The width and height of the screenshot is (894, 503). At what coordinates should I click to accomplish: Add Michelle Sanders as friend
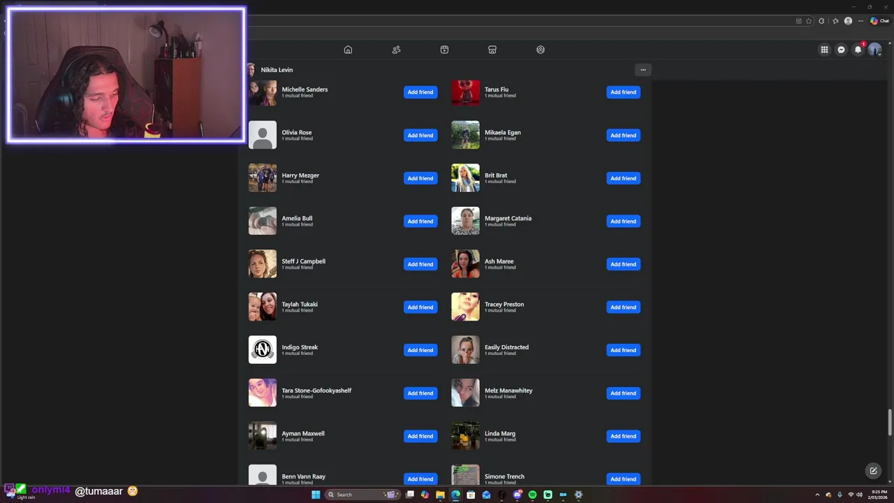[420, 92]
